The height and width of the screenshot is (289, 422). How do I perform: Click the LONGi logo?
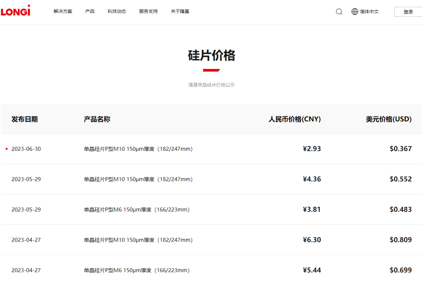[15, 11]
